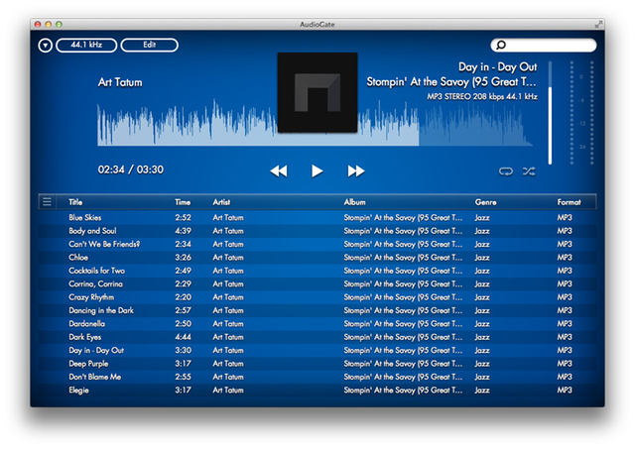Sort by the Genre column header
Screen dimensions: 635x449
coord(485,202)
